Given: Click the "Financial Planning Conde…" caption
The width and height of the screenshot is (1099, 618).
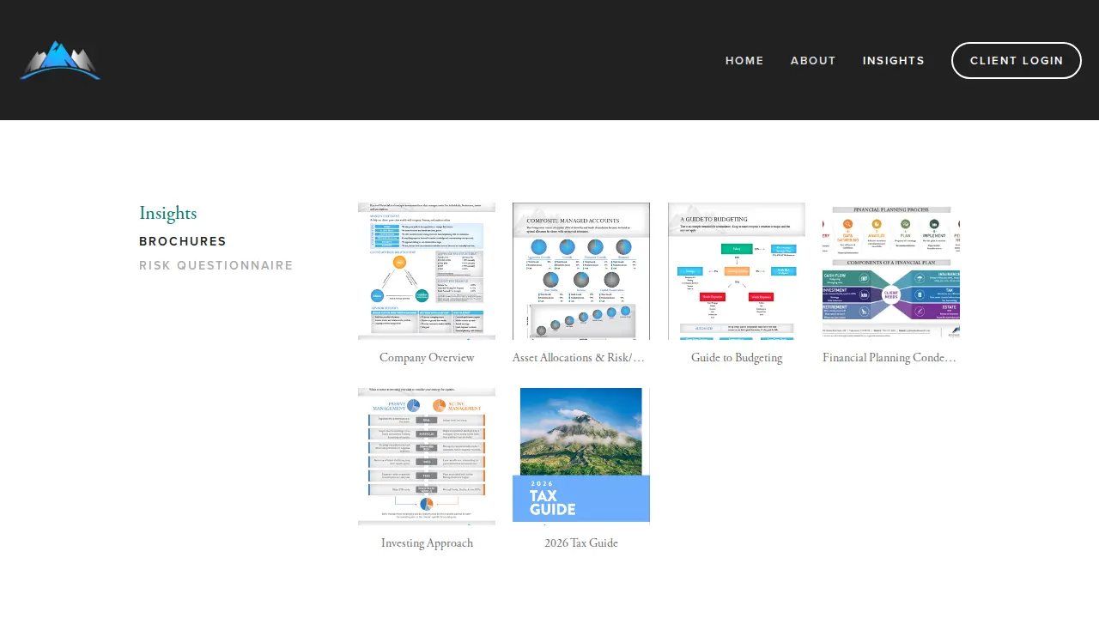Looking at the screenshot, I should point(890,358).
